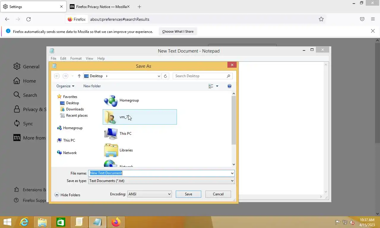Click the Windows Start button
This screenshot has height=228, width=380.
click(7, 222)
